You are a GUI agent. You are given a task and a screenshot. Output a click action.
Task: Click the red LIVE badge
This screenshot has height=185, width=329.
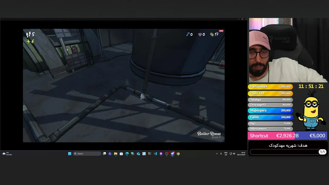point(221,31)
